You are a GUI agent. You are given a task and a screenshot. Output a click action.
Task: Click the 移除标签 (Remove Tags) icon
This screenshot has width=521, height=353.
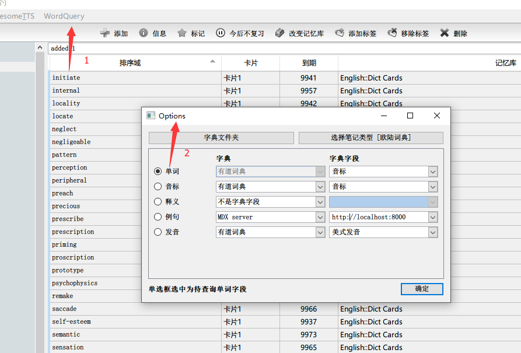(x=392, y=33)
